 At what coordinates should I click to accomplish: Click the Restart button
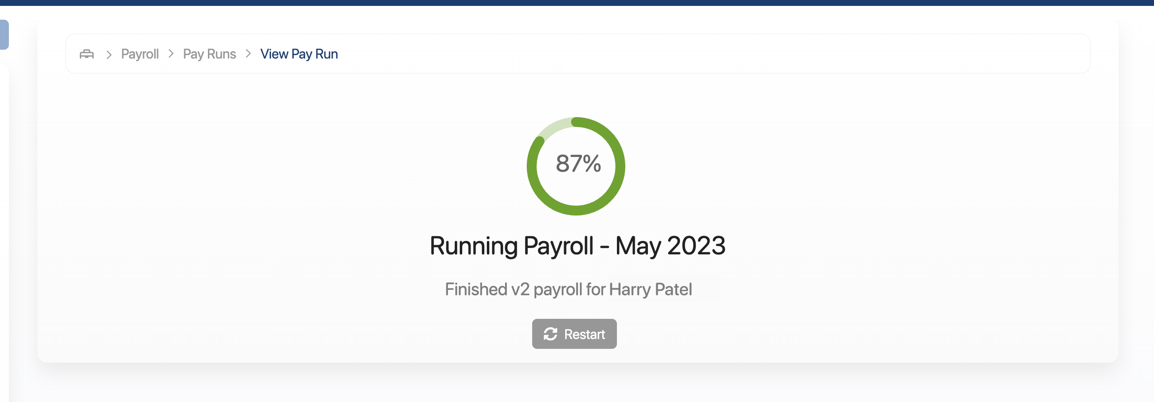click(575, 334)
